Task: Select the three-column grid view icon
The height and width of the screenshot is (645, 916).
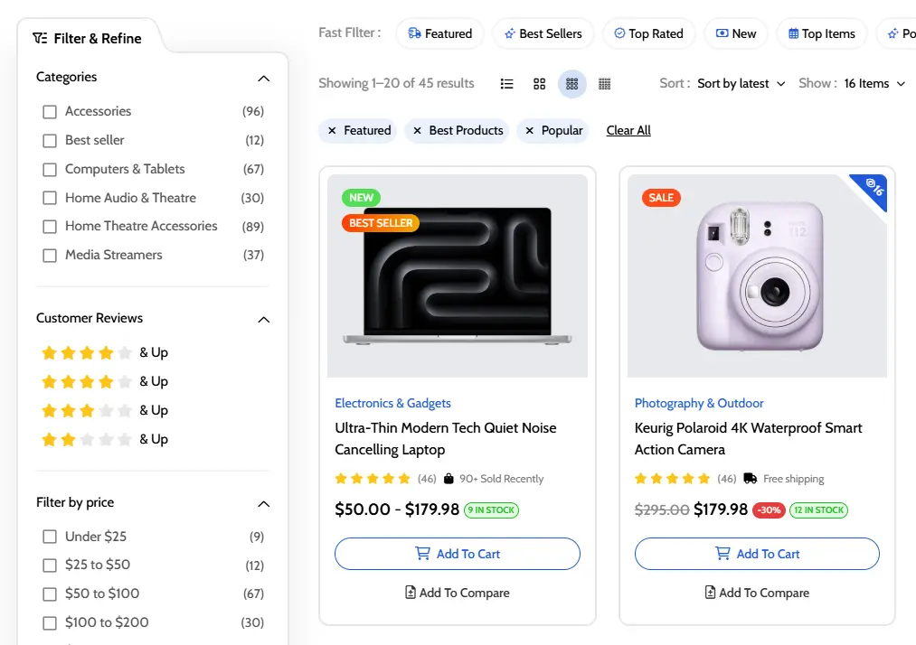Action: (x=572, y=84)
